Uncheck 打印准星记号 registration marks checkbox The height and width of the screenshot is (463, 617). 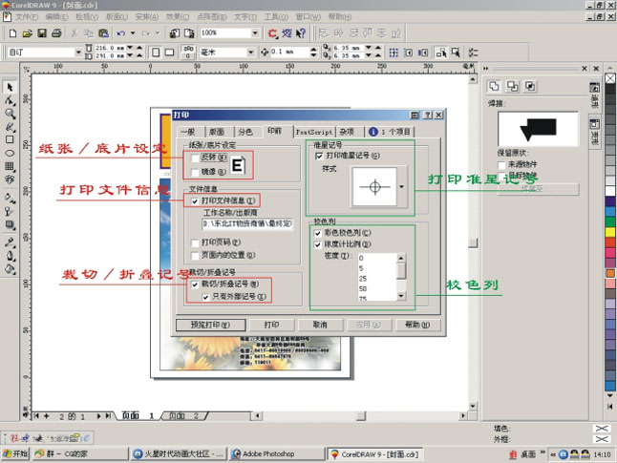click(x=319, y=155)
